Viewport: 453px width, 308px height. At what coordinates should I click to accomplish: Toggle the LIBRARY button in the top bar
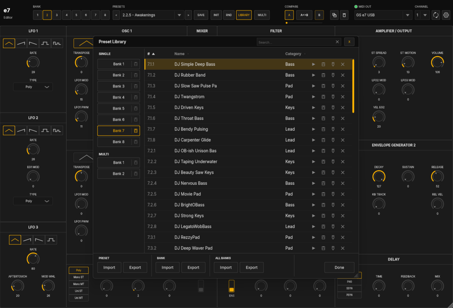[x=244, y=15]
